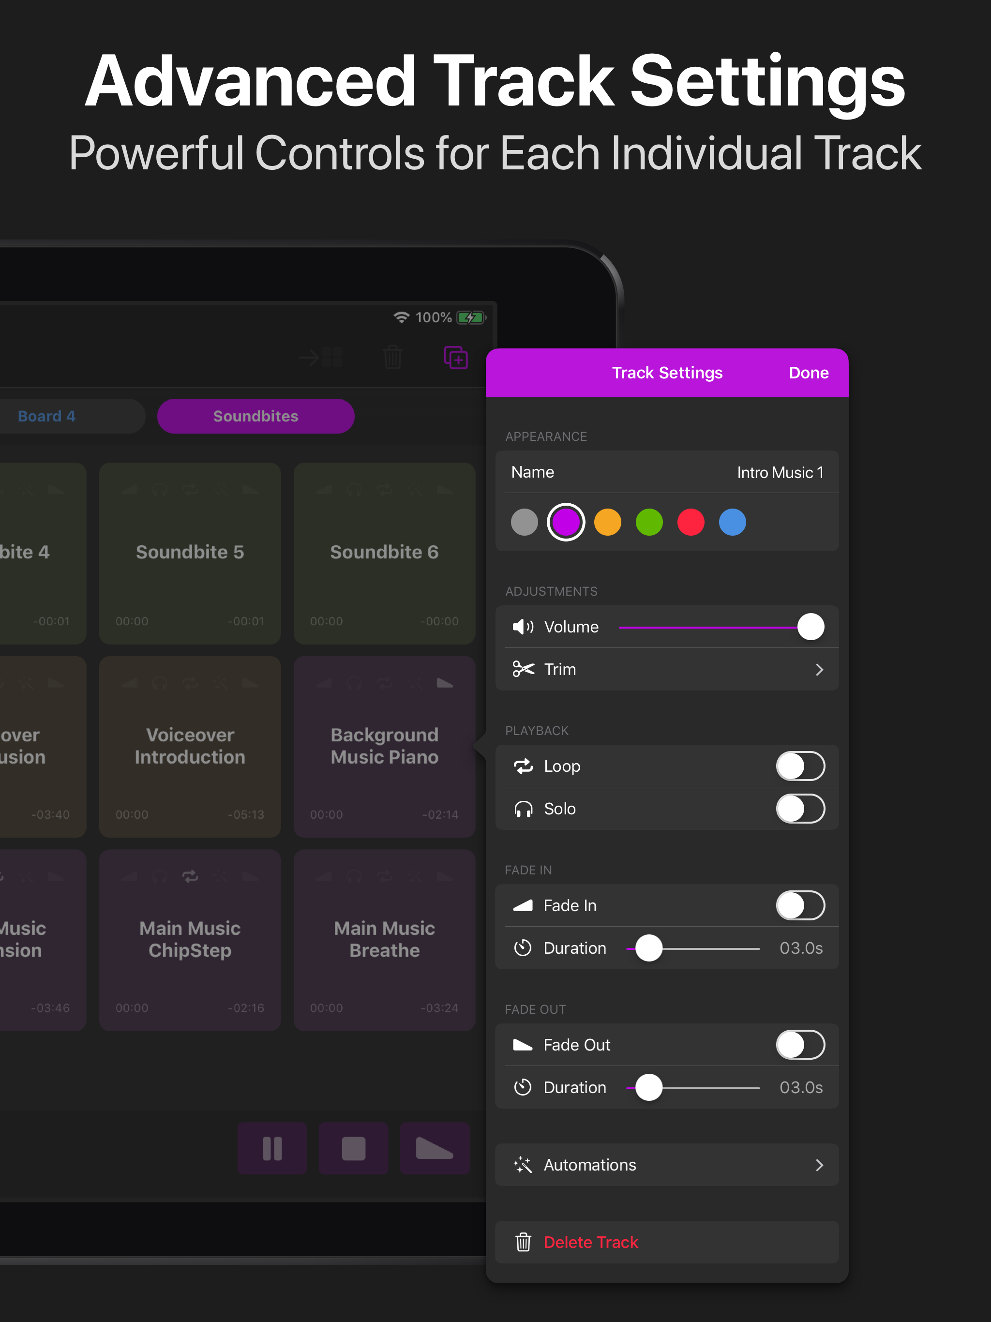Turn on the Fade In switch
Image resolution: width=991 pixels, height=1322 pixels.
pyautogui.click(x=800, y=905)
